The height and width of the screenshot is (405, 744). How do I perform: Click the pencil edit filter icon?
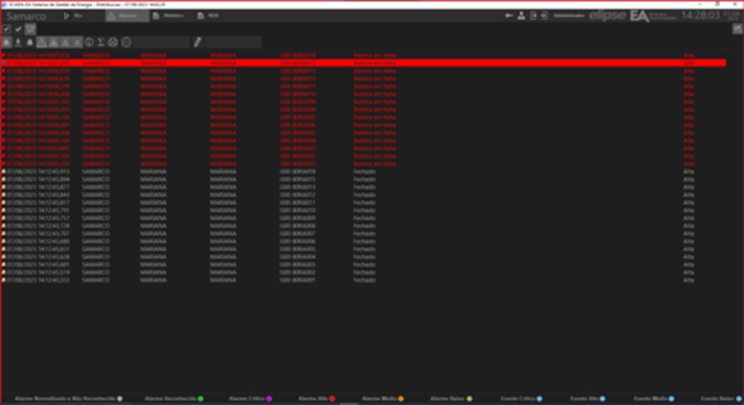[197, 42]
